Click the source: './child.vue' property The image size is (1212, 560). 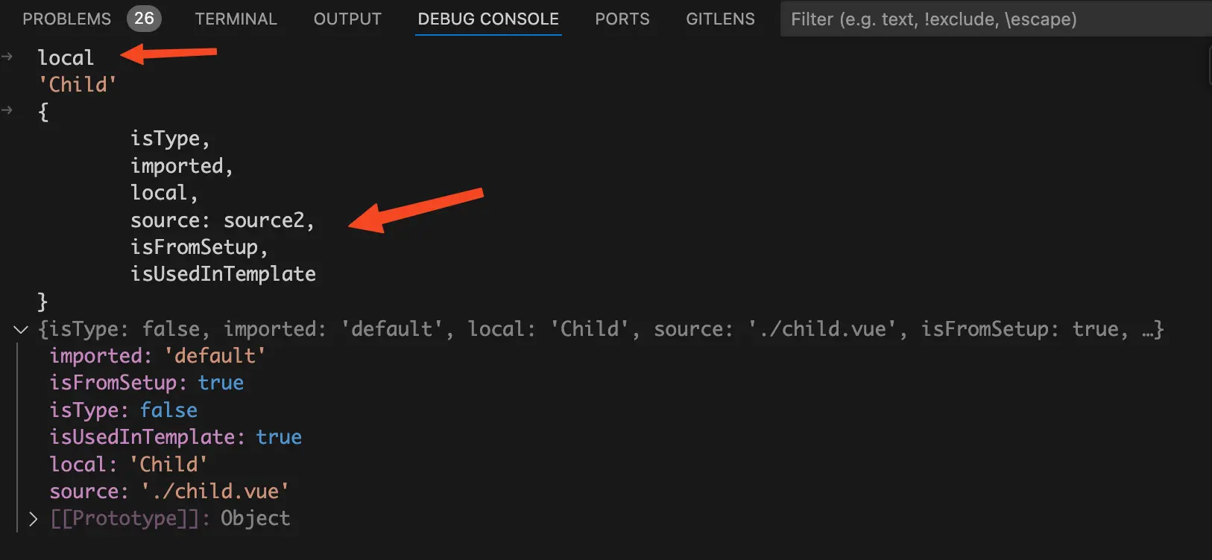(x=169, y=491)
